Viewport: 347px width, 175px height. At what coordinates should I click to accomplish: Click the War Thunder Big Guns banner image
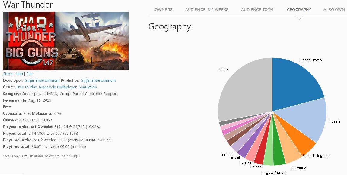click(x=66, y=41)
